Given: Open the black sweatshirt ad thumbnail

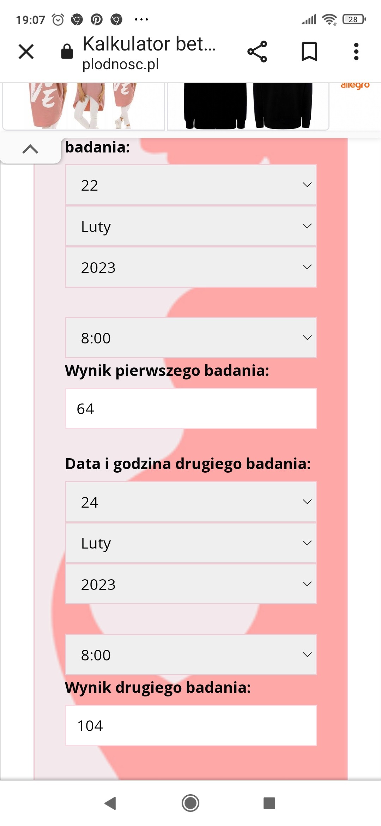Looking at the screenshot, I should click(248, 106).
